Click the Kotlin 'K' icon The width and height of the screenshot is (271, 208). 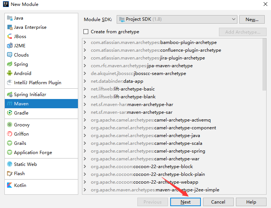tap(10, 185)
